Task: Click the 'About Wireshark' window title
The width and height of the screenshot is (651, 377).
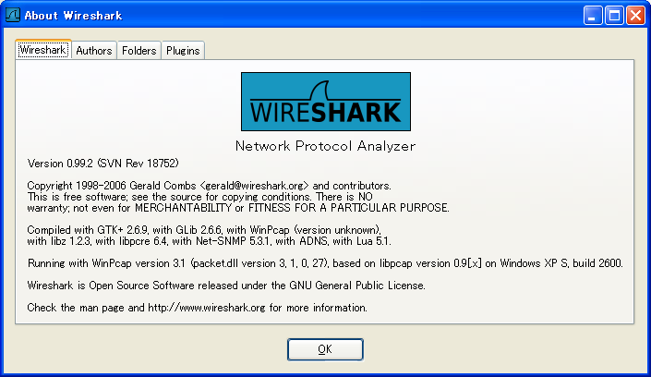Action: click(x=73, y=16)
